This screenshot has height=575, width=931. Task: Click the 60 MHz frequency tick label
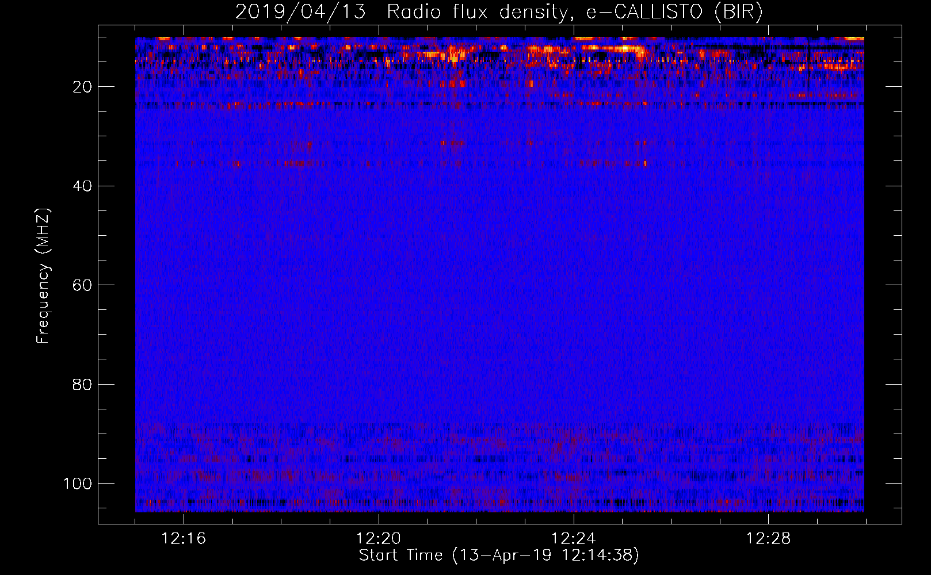pyautogui.click(x=83, y=285)
